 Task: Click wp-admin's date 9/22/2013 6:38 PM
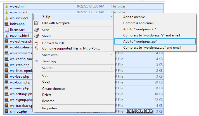coord(91,6)
